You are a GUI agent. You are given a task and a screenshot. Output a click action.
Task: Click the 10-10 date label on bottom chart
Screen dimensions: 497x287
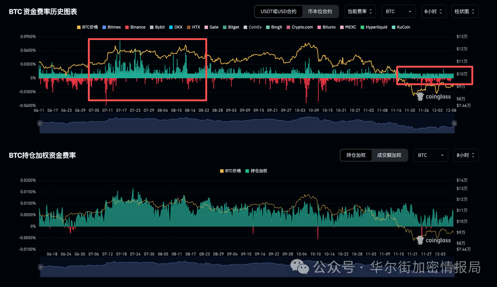click(x=315, y=254)
